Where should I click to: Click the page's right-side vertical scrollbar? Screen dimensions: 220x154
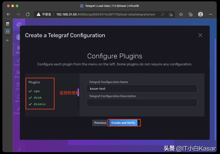tap(215, 89)
